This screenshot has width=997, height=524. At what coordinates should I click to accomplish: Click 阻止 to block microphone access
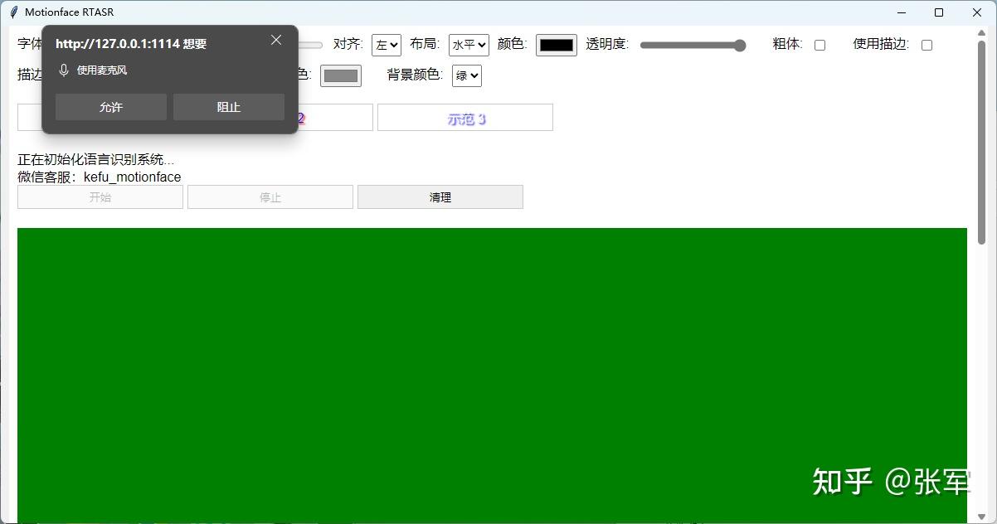point(228,106)
